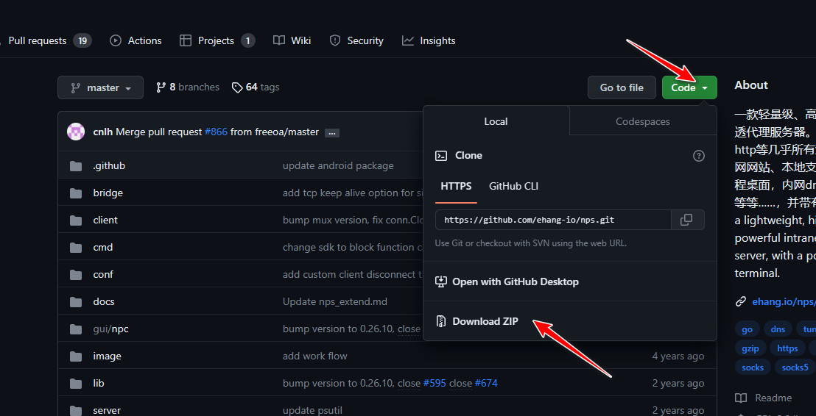Viewport: 816px width, 416px height.
Task: Click the Wiki book icon
Action: [x=279, y=40]
